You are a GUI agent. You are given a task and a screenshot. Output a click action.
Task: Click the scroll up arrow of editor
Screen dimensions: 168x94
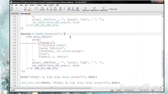coord(162,16)
